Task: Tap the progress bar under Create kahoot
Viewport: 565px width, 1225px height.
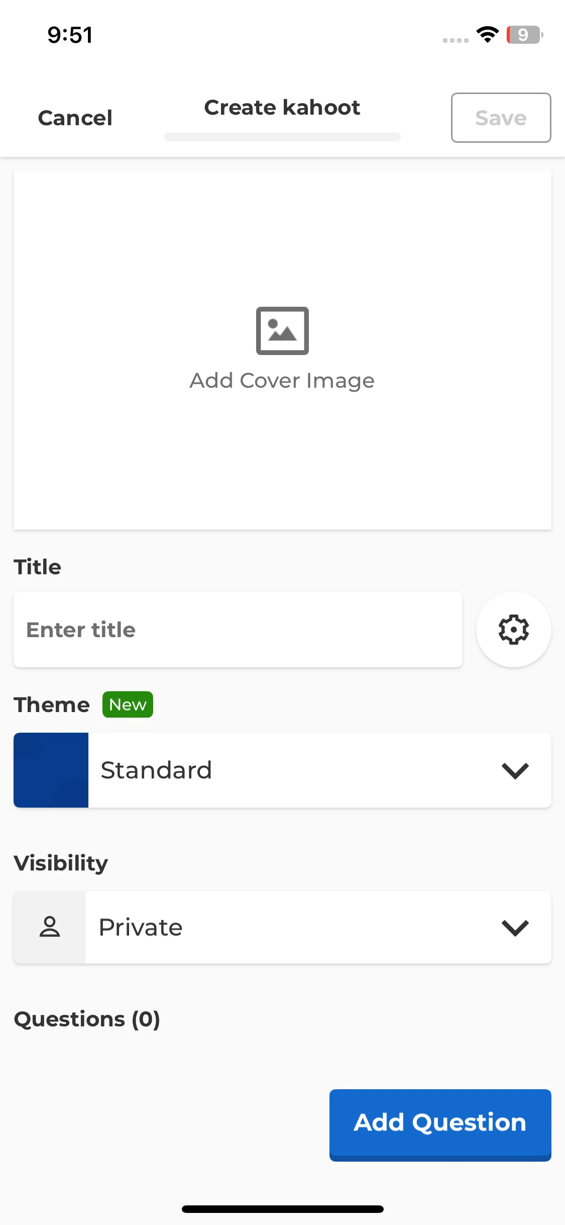Action: point(282,137)
